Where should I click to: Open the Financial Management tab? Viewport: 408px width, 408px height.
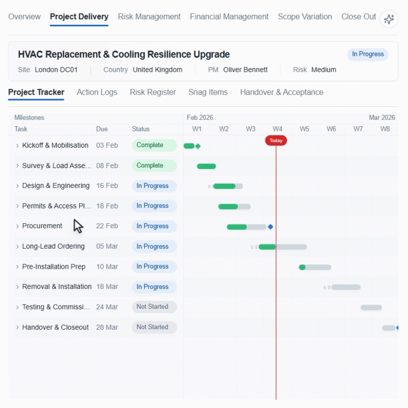pos(229,17)
